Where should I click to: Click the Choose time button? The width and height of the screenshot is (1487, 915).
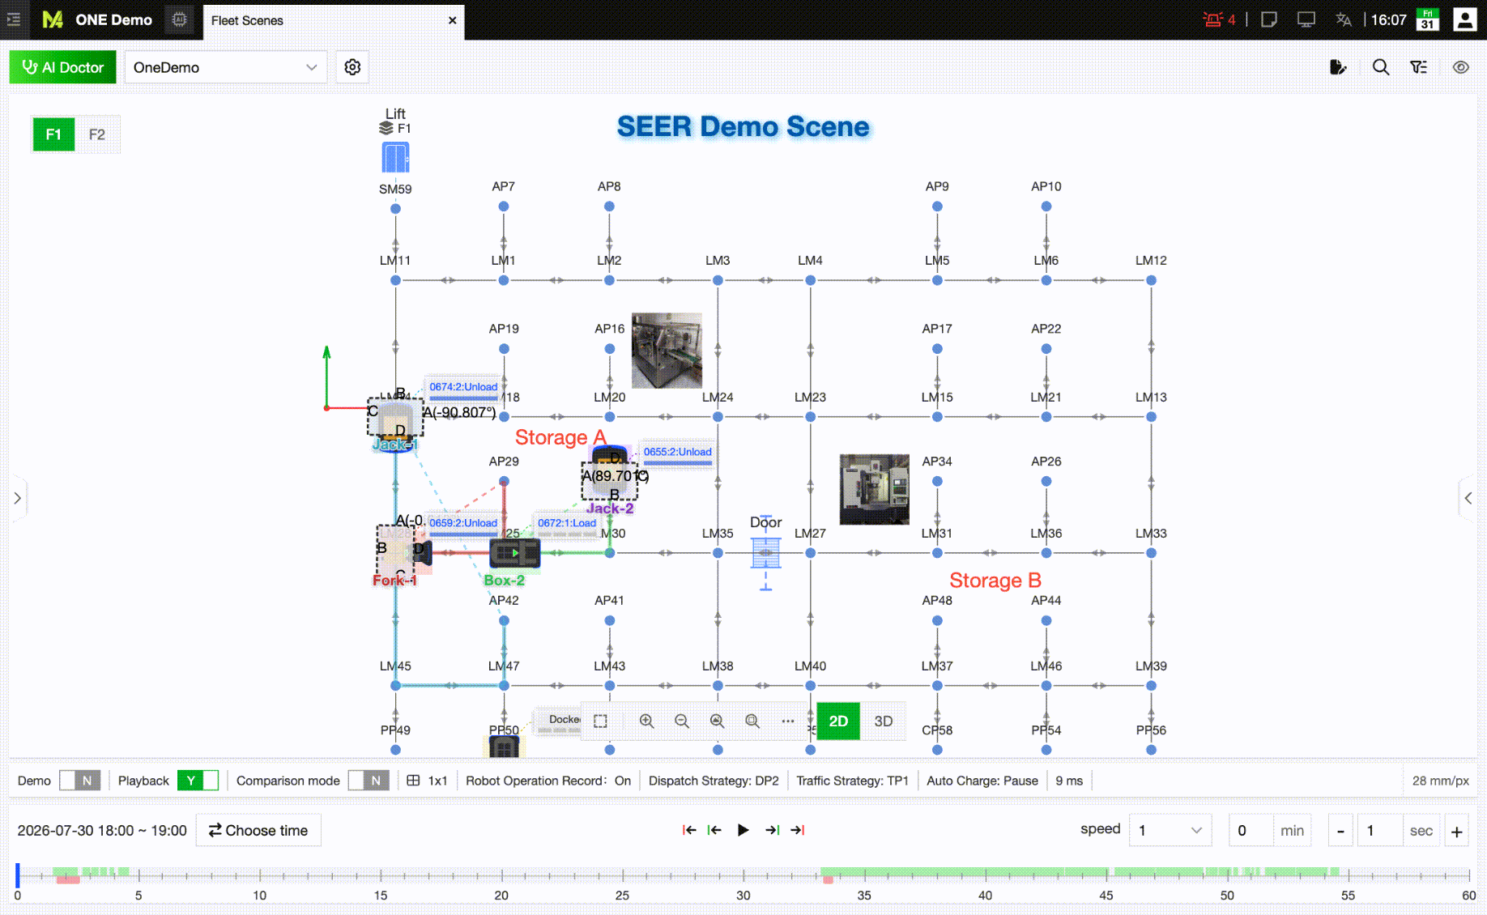[x=258, y=830]
